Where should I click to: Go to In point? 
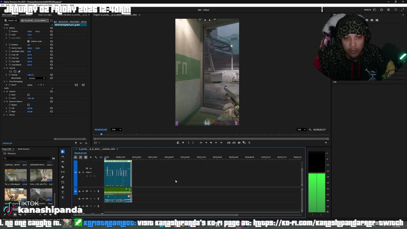201,142
